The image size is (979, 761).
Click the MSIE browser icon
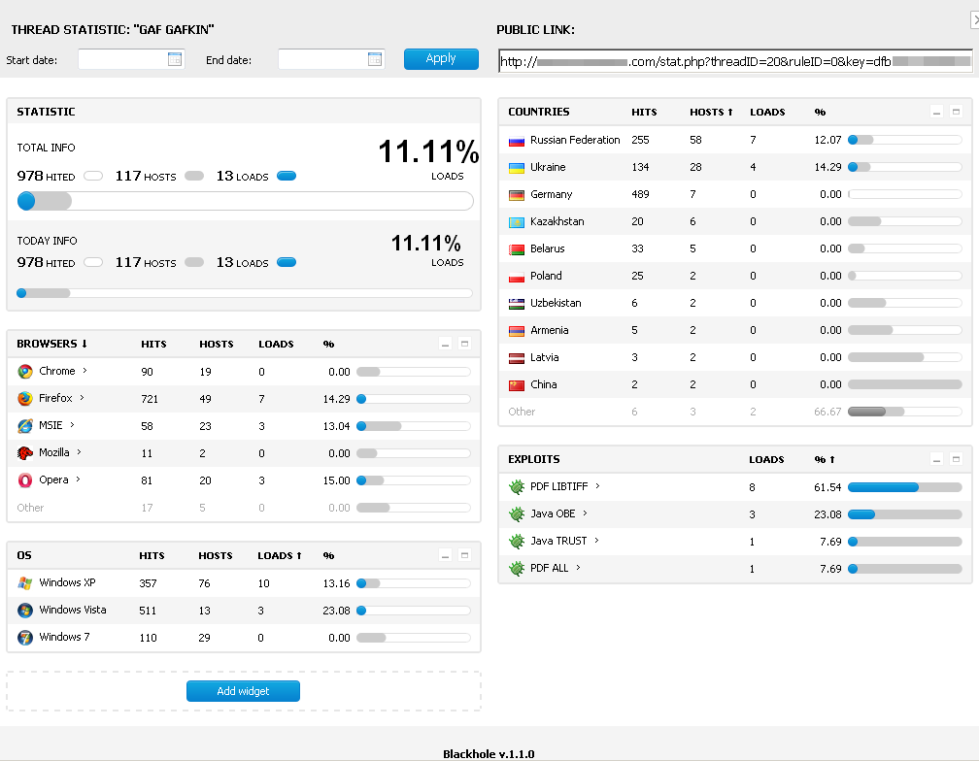click(x=25, y=426)
